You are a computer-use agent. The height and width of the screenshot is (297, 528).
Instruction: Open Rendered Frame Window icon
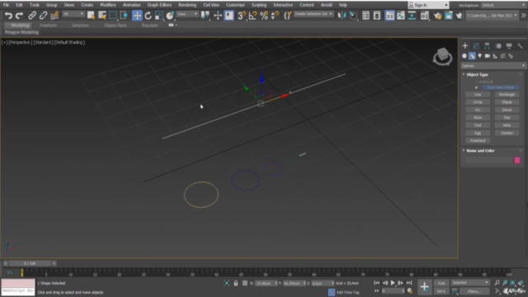449,16
